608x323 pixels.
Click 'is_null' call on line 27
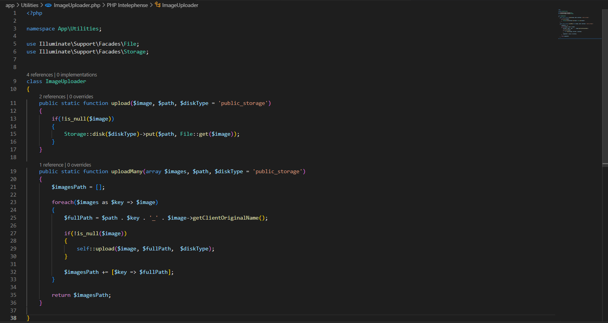click(88, 233)
